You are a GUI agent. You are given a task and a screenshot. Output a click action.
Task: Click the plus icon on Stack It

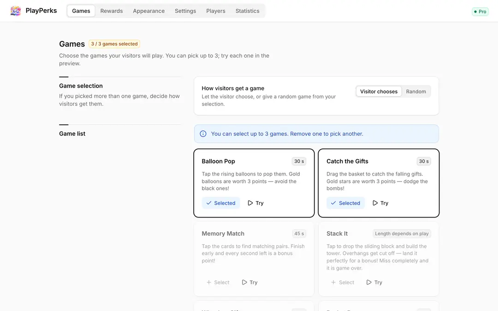[x=333, y=282]
